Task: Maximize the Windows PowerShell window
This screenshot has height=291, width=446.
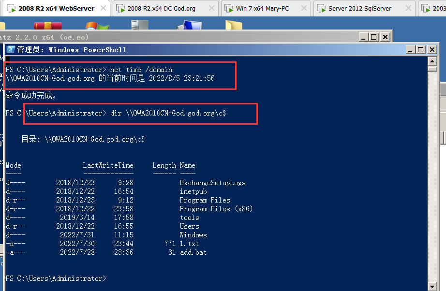Action: (420, 49)
